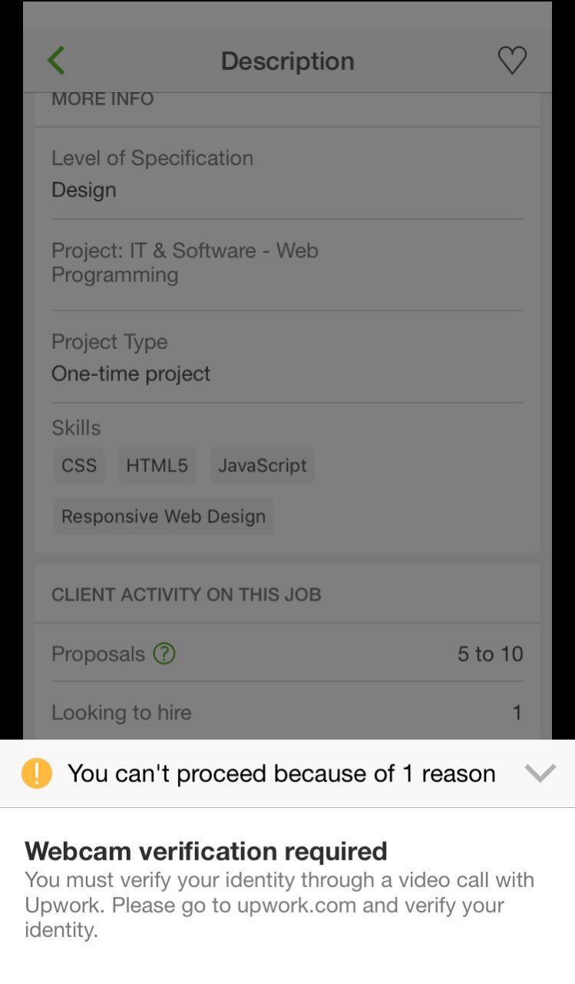Tap the Webcam verification required heading
The image size is (575, 984).
206,851
